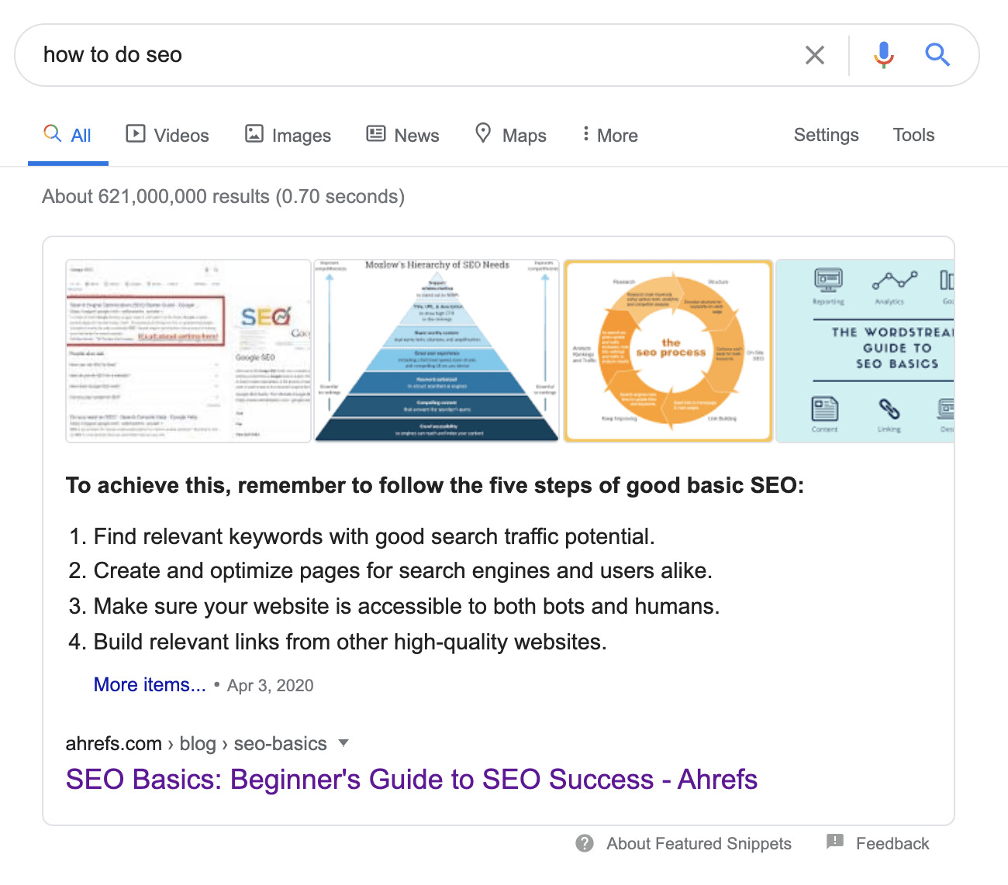This screenshot has width=1008, height=885.
Task: Click the About Featured Snippets question icon
Action: [585, 843]
